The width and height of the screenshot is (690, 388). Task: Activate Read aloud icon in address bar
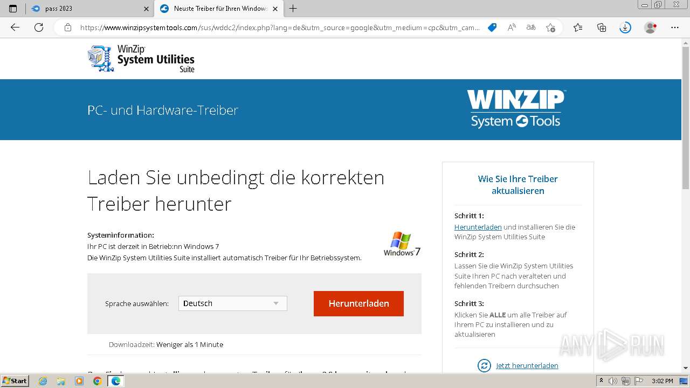tap(512, 27)
